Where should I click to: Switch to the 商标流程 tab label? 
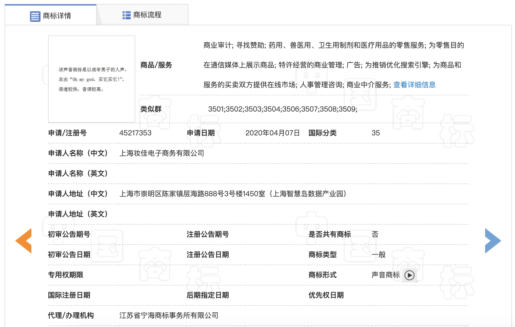pos(147,15)
